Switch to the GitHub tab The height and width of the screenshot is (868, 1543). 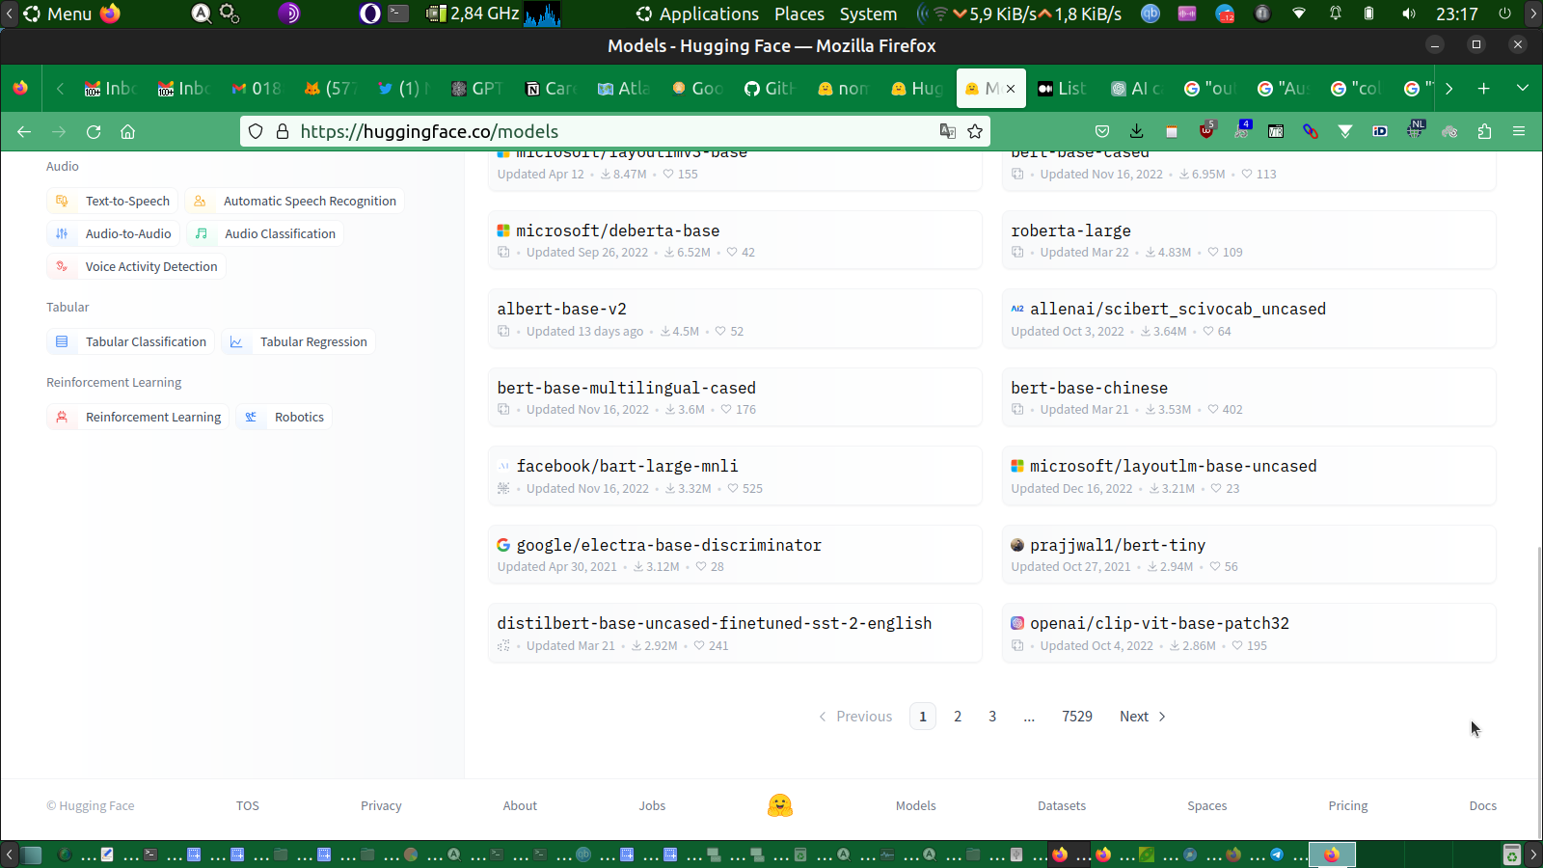click(771, 89)
